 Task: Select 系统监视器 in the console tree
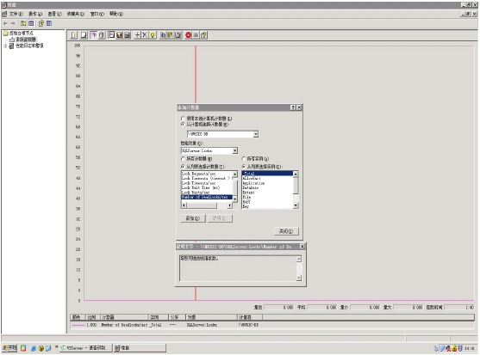[x=26, y=40]
